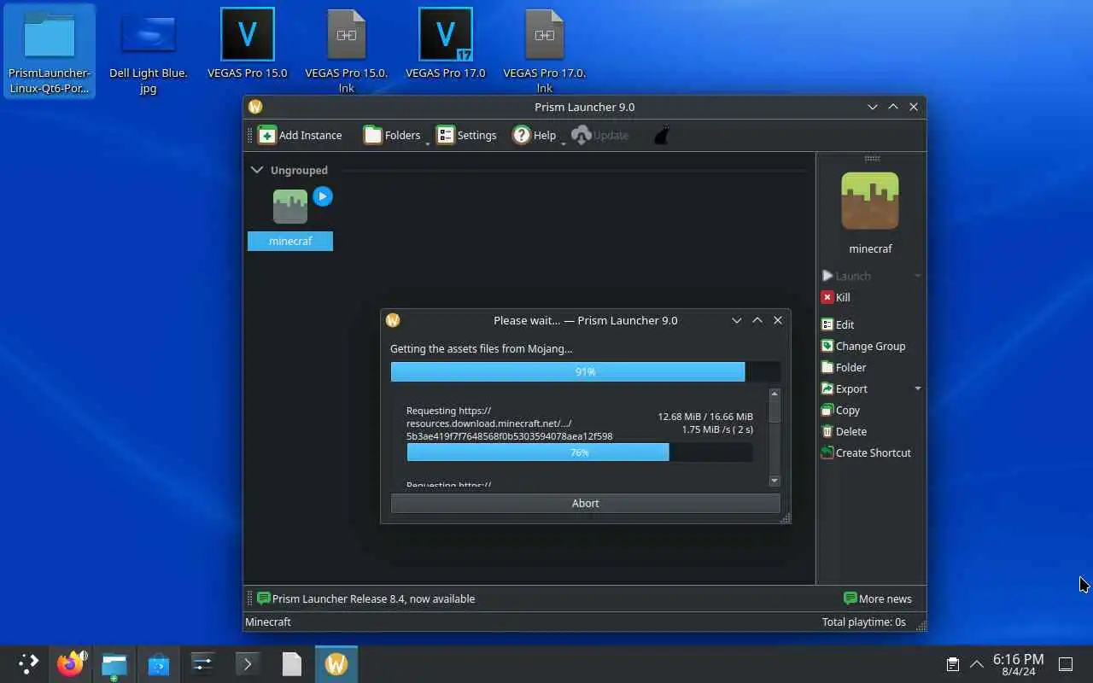Click the grayed Update toolbar button
The width and height of the screenshot is (1093, 683).
(x=600, y=135)
